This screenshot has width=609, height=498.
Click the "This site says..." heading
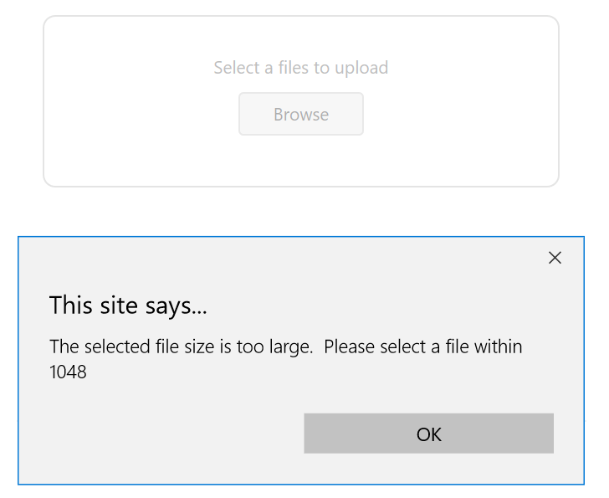click(128, 305)
